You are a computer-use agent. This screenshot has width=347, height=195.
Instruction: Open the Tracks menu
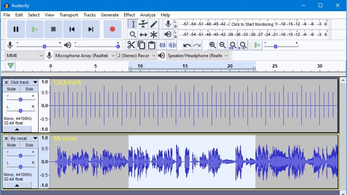point(89,15)
